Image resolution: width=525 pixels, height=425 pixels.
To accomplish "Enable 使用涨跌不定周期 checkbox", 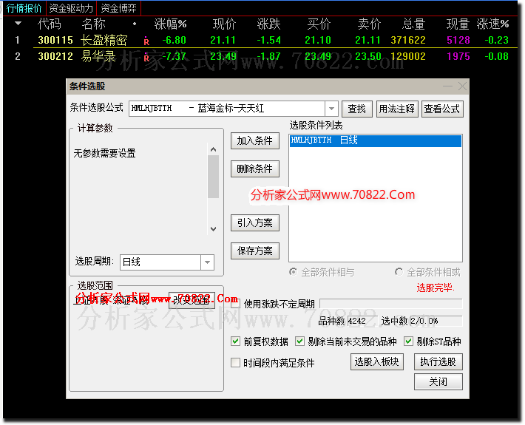I will point(236,304).
